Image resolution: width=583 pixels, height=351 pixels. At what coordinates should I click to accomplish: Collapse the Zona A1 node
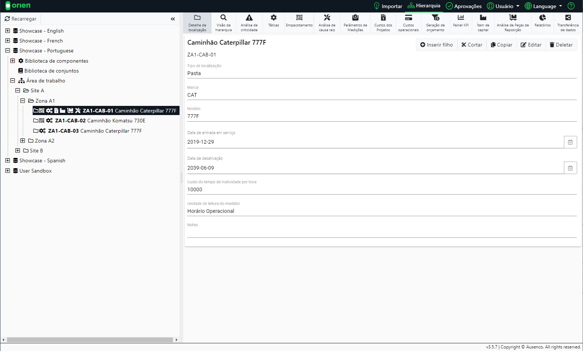pos(22,101)
